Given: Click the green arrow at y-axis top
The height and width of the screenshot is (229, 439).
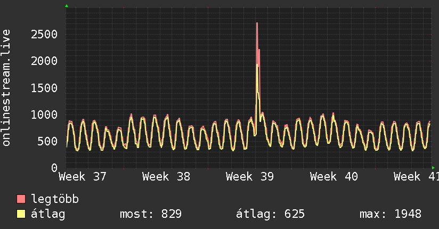Looking at the screenshot, I should [67, 6].
